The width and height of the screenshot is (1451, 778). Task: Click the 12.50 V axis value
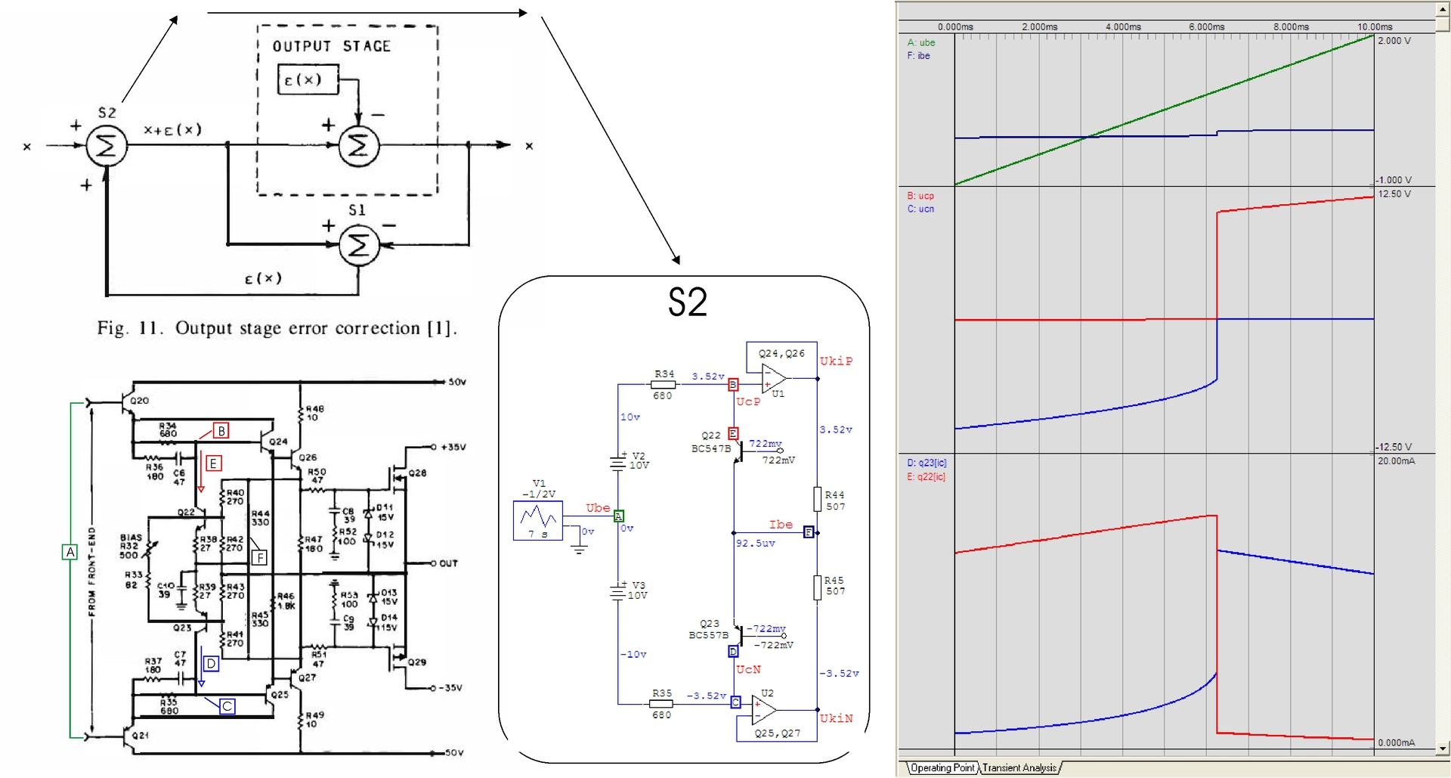(1394, 194)
